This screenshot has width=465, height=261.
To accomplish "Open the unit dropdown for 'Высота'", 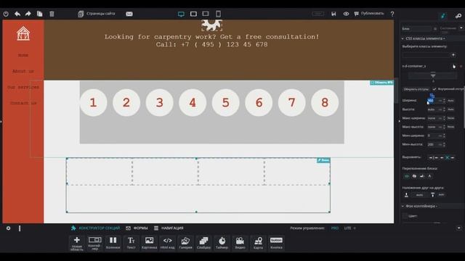I will tap(440, 109).
